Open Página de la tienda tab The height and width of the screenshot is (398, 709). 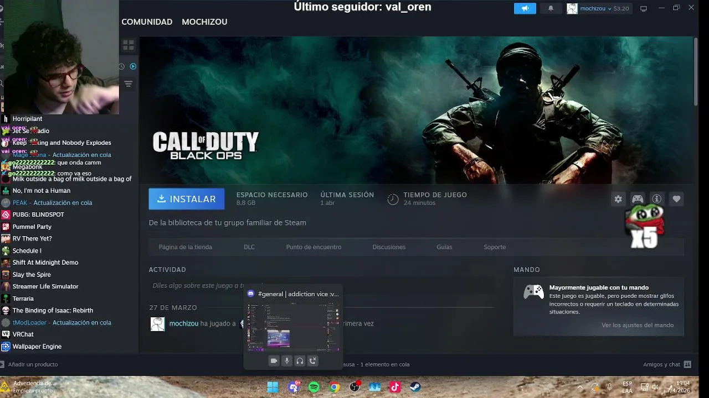coord(186,247)
